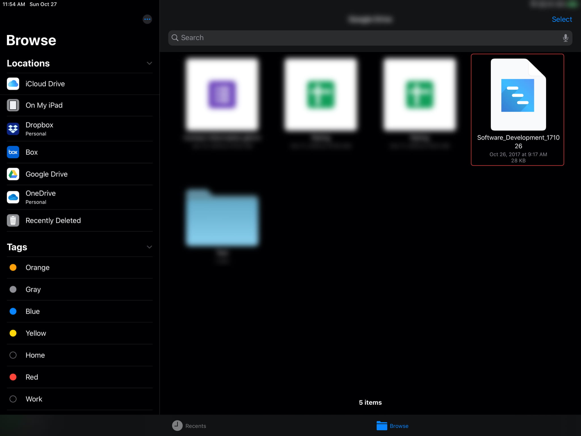Tap the Select button
Image resolution: width=581 pixels, height=436 pixels.
click(x=561, y=19)
